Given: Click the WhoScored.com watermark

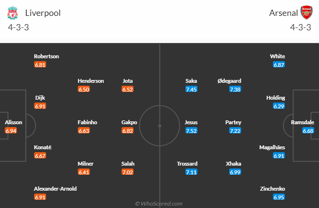Looking at the screenshot, I should [x=159, y=204].
